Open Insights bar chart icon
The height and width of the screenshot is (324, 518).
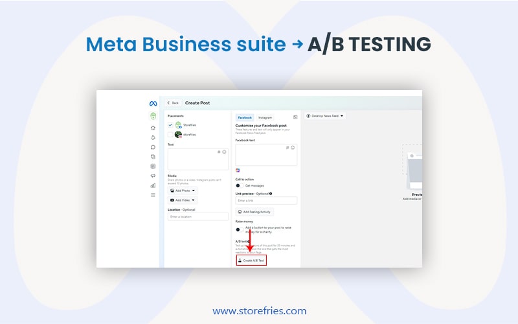[x=153, y=185]
